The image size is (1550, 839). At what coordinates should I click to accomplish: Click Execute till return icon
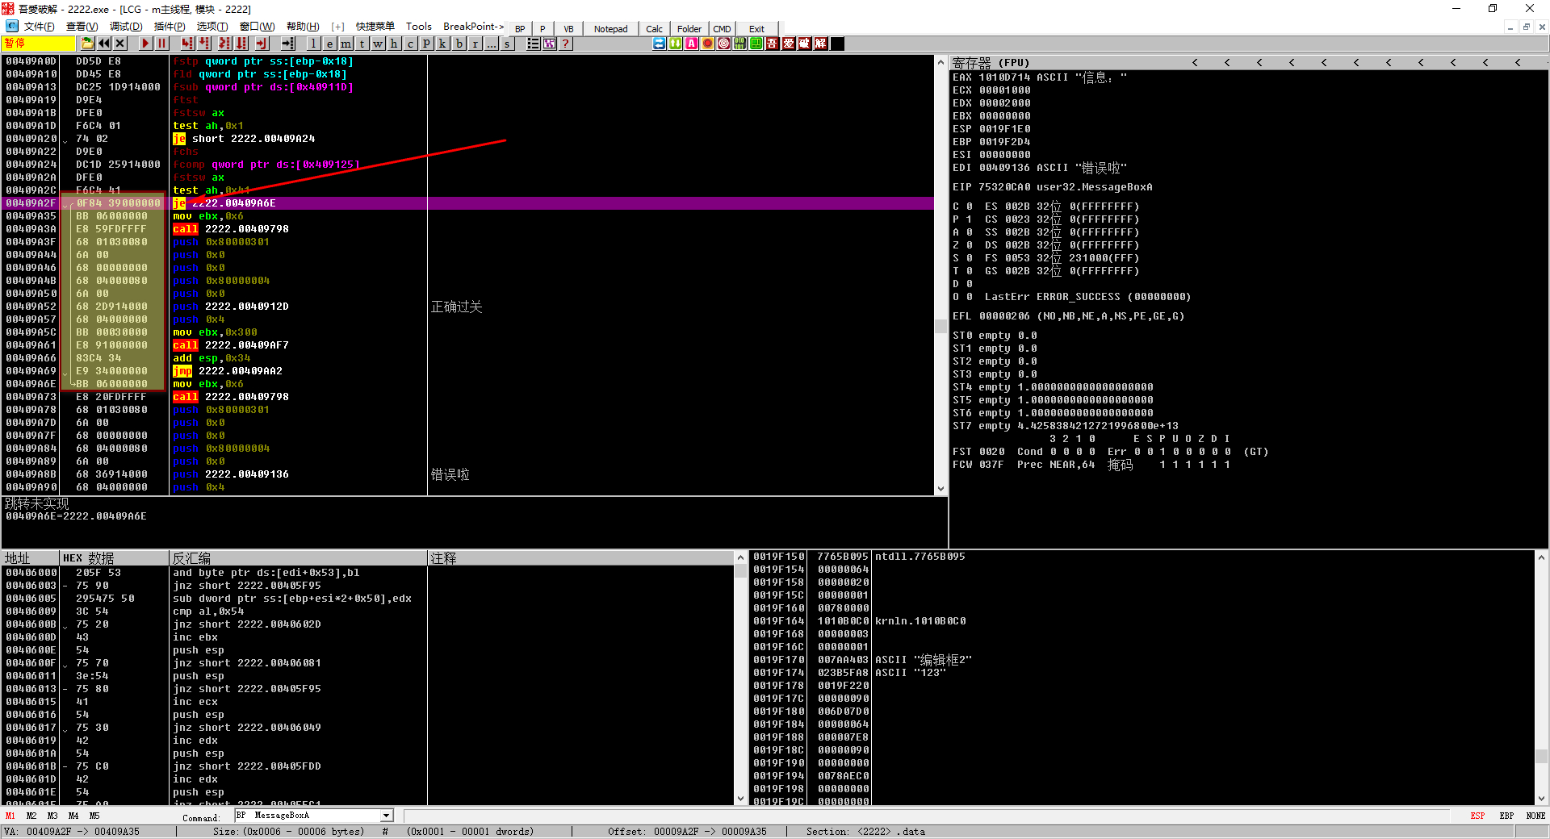(262, 44)
